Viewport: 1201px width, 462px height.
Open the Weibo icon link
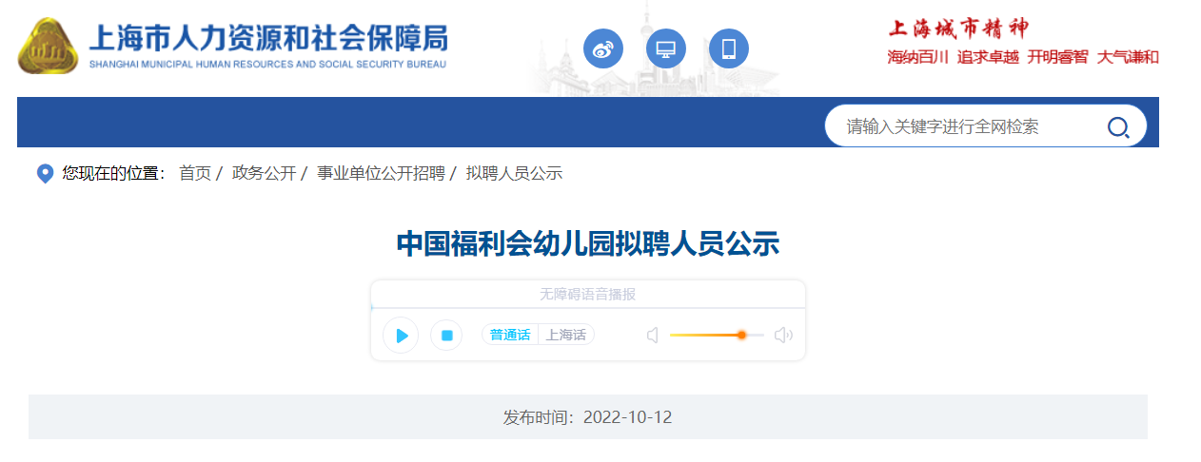tap(603, 48)
